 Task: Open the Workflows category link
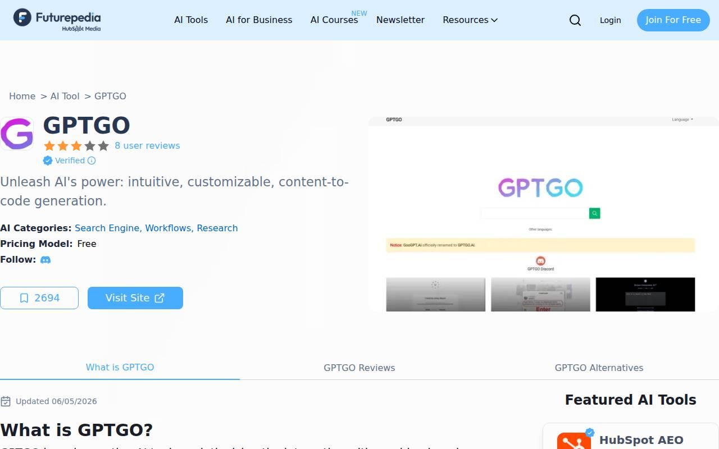pos(168,228)
